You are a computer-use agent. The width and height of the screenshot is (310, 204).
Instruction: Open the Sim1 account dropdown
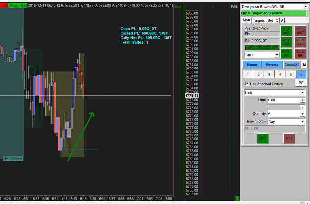point(277,55)
